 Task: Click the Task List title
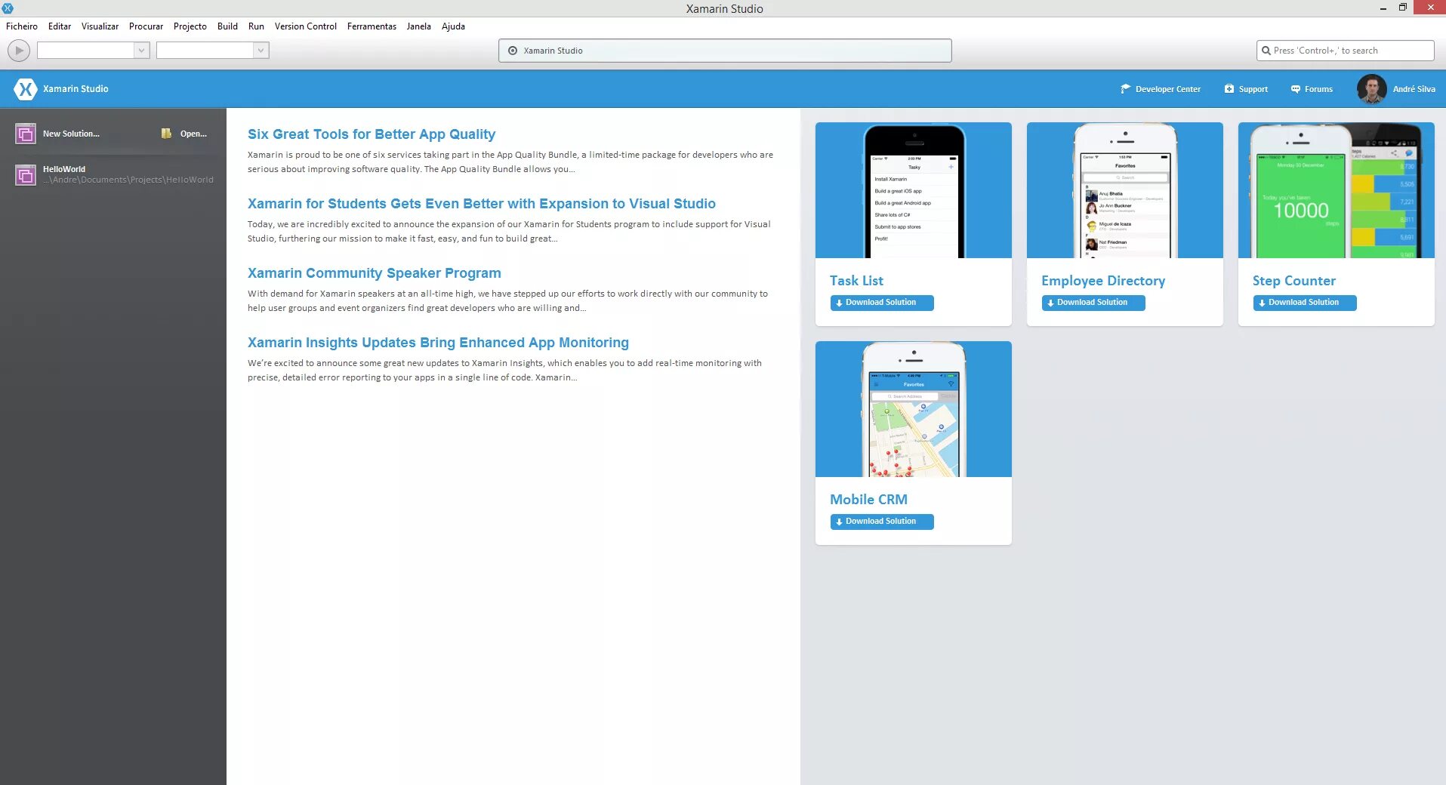point(856,281)
